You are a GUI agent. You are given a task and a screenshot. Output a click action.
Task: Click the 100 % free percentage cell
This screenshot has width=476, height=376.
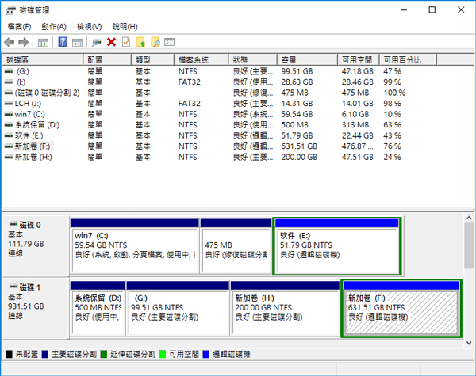394,93
